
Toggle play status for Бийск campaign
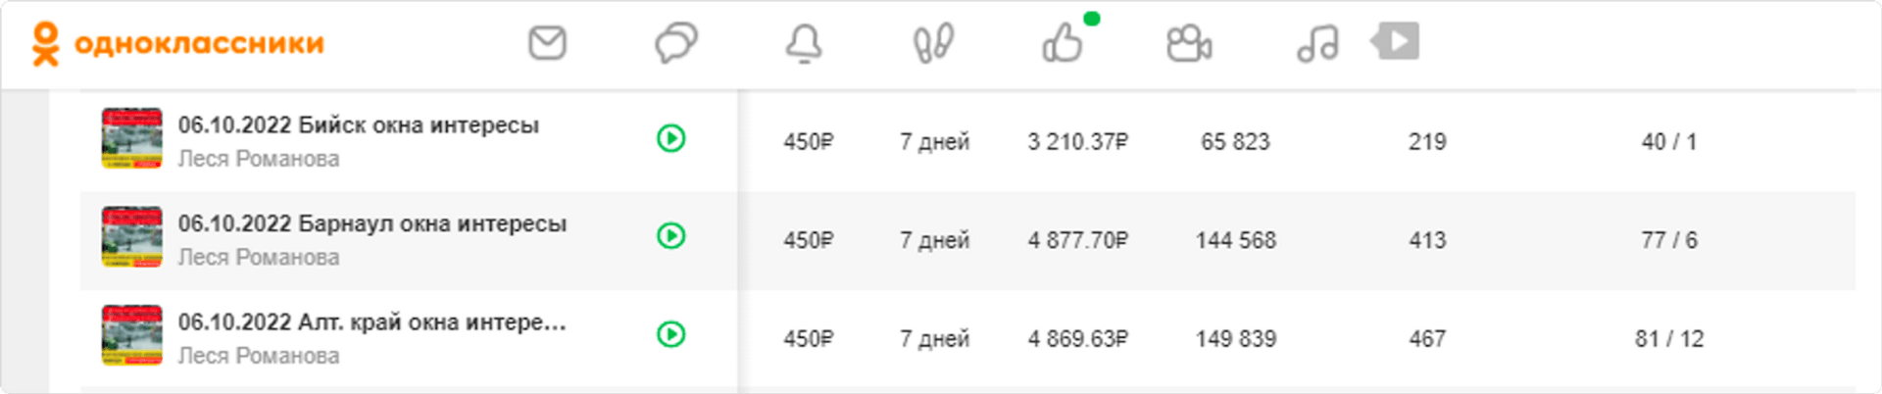tap(671, 138)
